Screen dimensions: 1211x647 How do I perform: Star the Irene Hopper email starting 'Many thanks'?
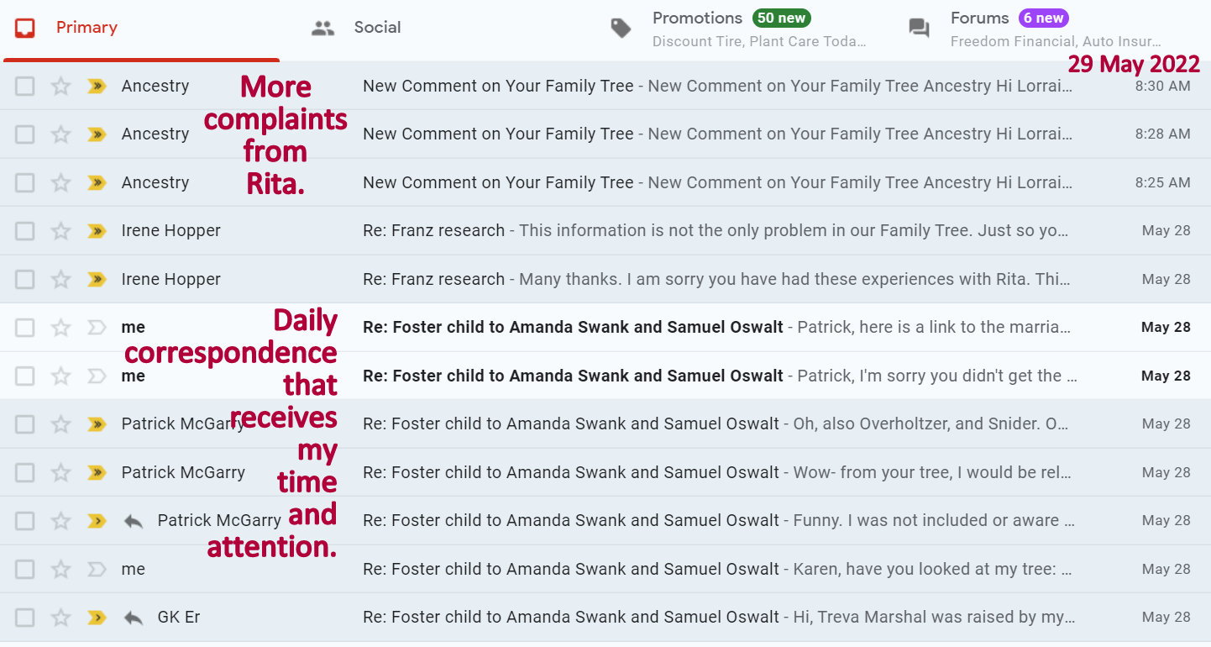click(60, 279)
